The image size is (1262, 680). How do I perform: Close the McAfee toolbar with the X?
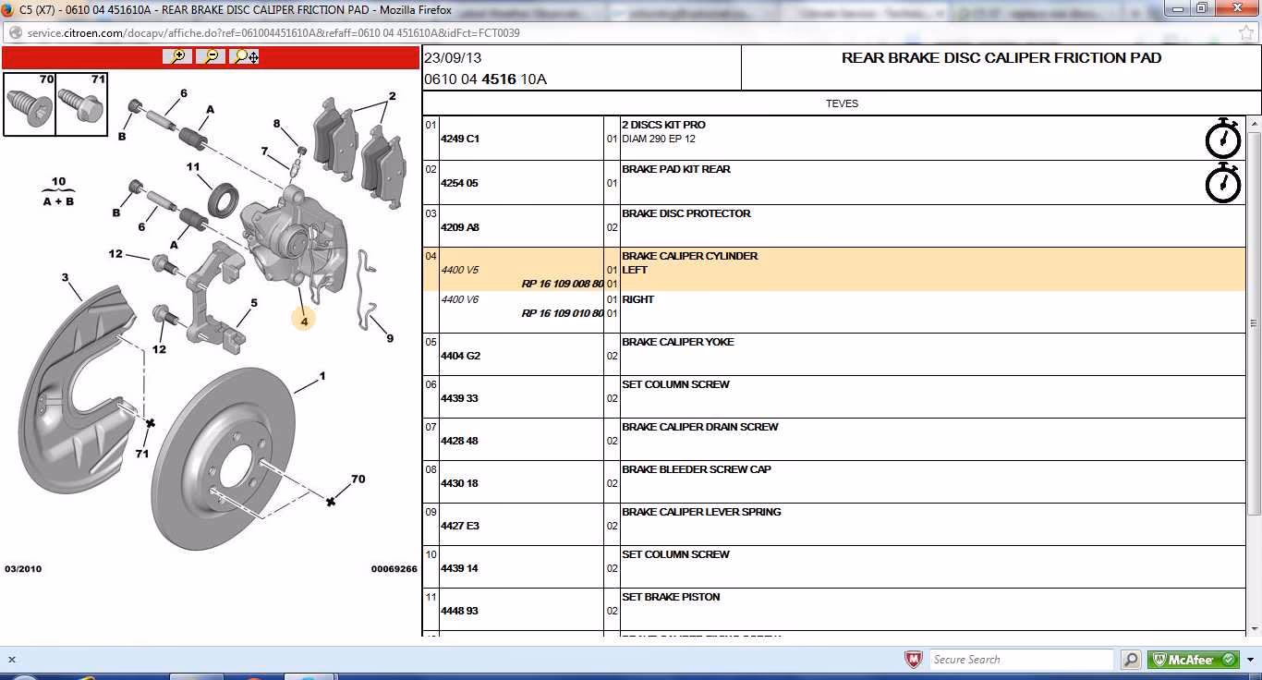12,660
